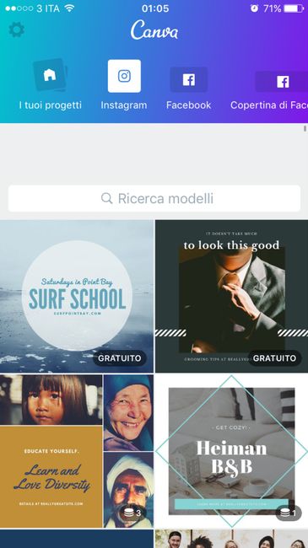Open settings via the gear icon

(16, 30)
